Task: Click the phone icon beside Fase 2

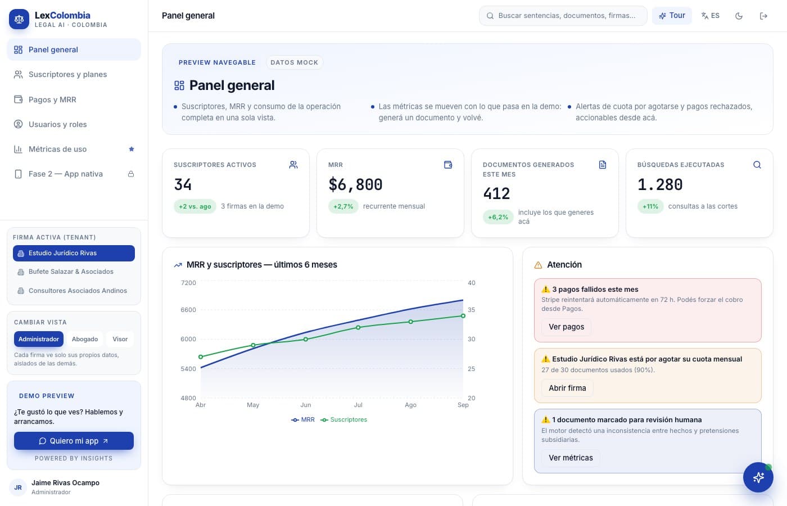Action: (x=18, y=174)
